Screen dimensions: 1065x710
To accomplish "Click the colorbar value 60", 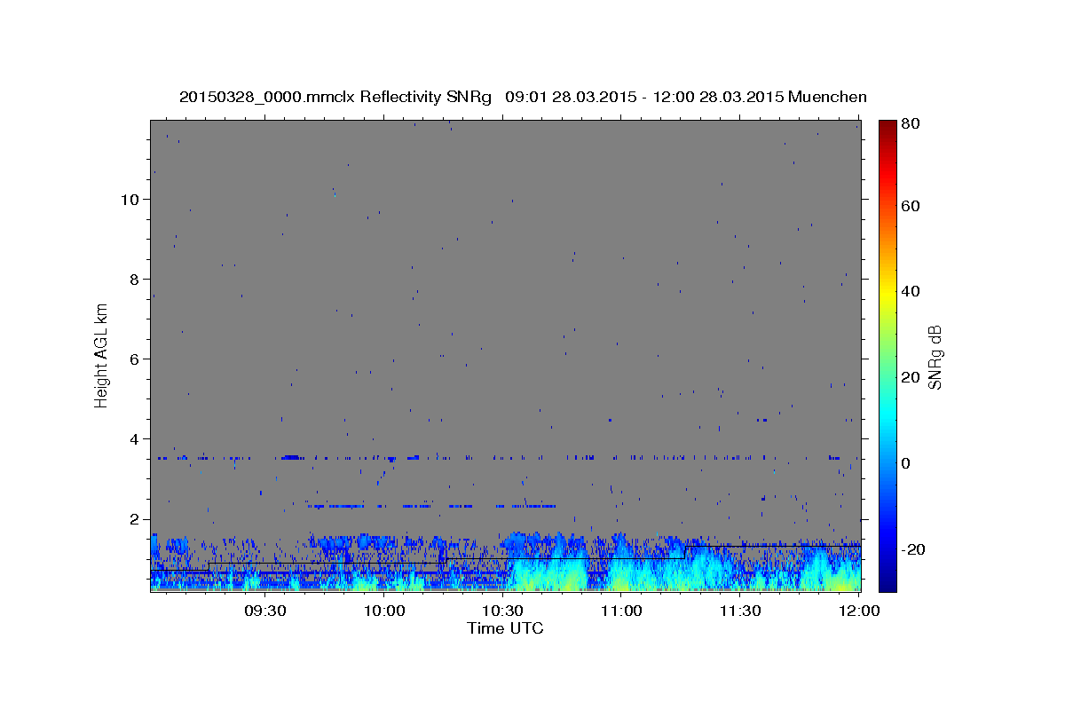I will pos(911,206).
